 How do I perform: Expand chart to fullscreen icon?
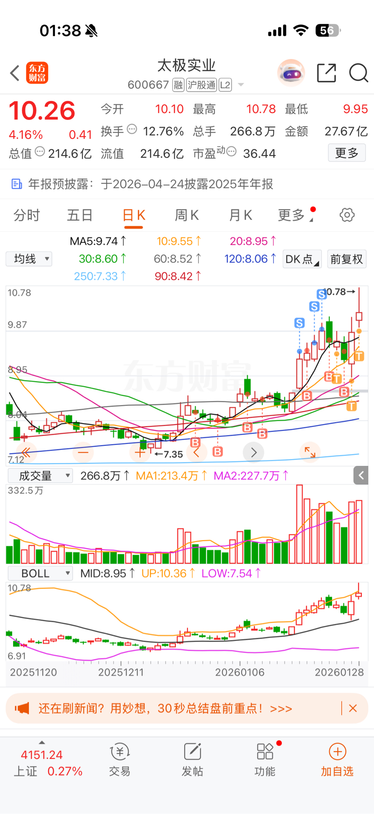pyautogui.click(x=310, y=452)
